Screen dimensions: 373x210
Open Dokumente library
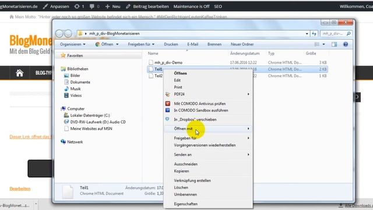tap(80, 82)
